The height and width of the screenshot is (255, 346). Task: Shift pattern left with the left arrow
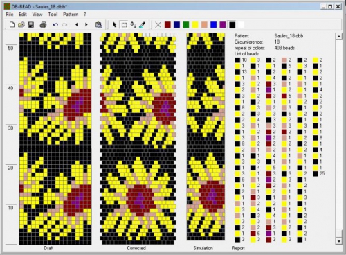coord(77,25)
